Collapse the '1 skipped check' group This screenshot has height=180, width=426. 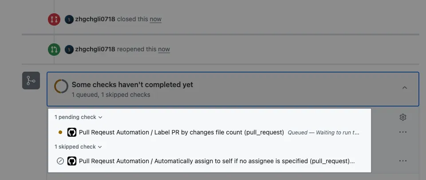coord(78,146)
